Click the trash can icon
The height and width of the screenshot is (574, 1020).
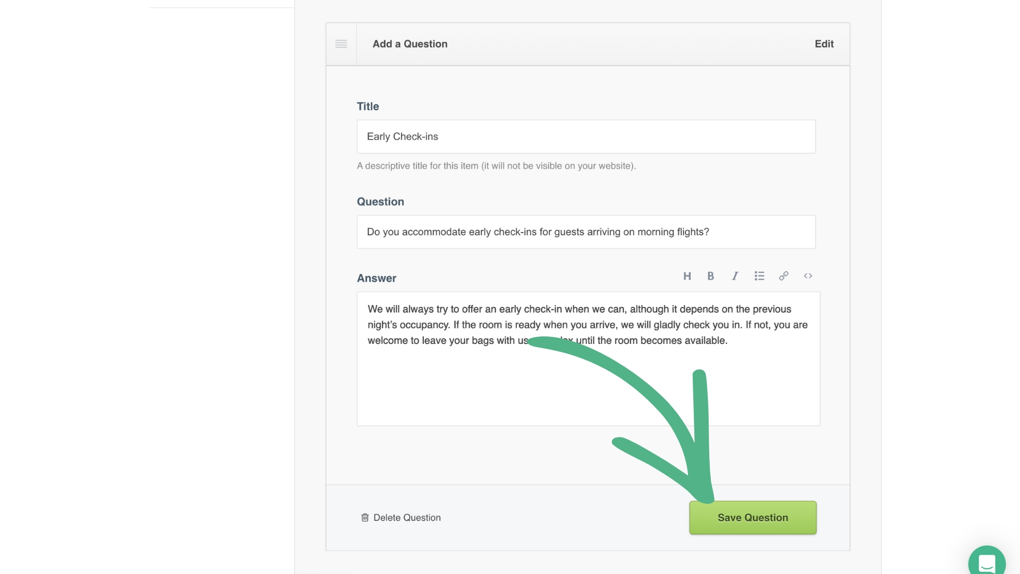pos(365,518)
